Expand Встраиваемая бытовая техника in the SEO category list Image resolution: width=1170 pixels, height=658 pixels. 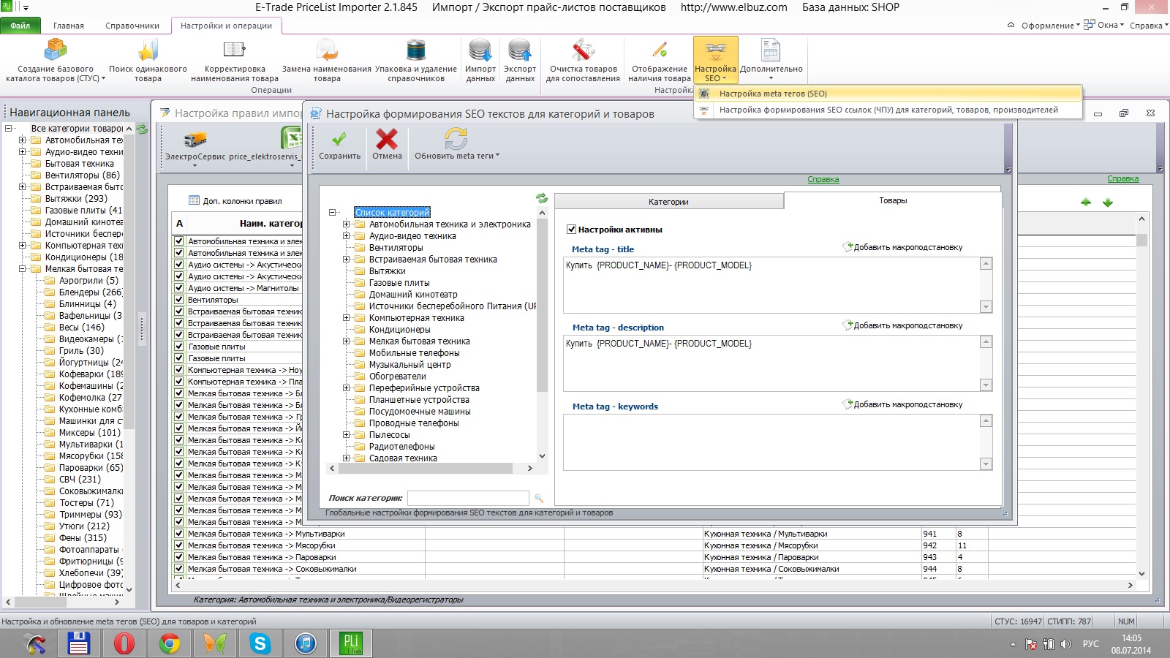347,260
